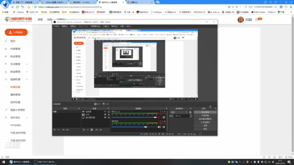Viewport: 294px width, 165px height.
Task: Remove the selected scene with the minus icon
Action: tap(58, 130)
